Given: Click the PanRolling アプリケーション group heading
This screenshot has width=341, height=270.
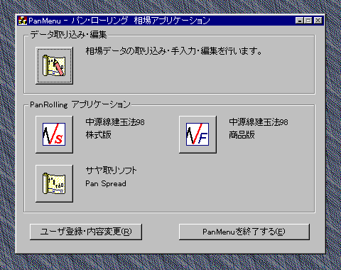Looking at the screenshot, I should click(x=80, y=104).
